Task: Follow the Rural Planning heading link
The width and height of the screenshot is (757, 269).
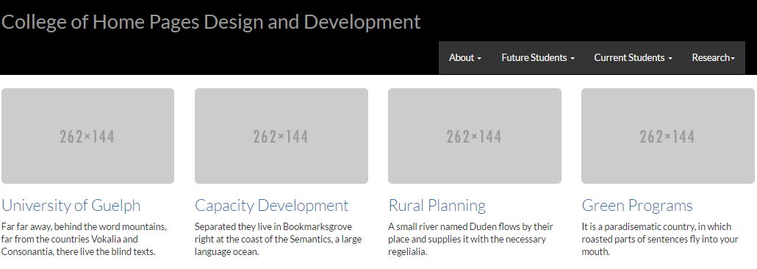Action: 437,206
